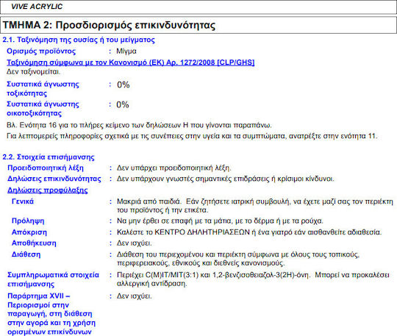The width and height of the screenshot is (397, 336).
Task: Click the Δηλώσεις επικινδυνότητας label
Action: 54,179
